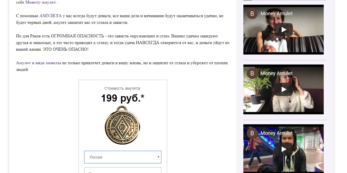
Task: Click the gold amulet coin image
Action: [x=123, y=125]
